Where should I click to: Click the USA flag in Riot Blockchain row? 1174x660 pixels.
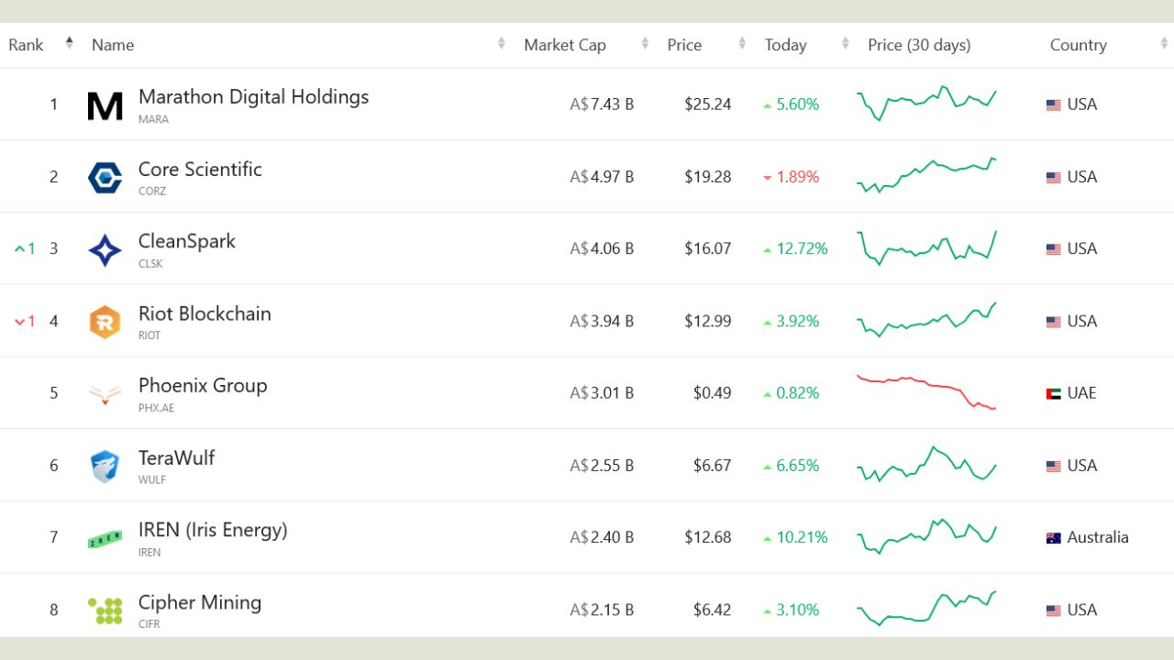[1054, 322]
